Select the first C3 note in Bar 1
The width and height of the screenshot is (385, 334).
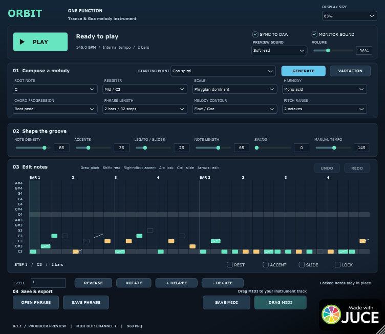[33, 252]
